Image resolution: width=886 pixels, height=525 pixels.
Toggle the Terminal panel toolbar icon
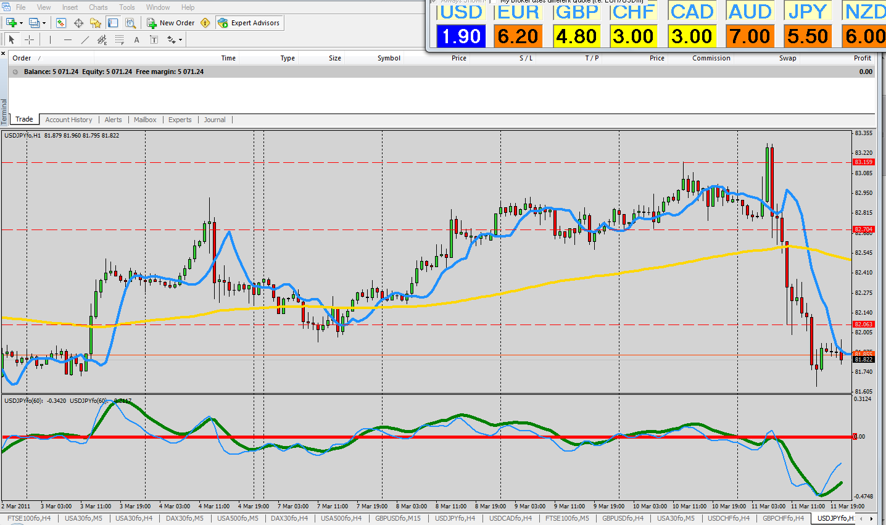[113, 23]
